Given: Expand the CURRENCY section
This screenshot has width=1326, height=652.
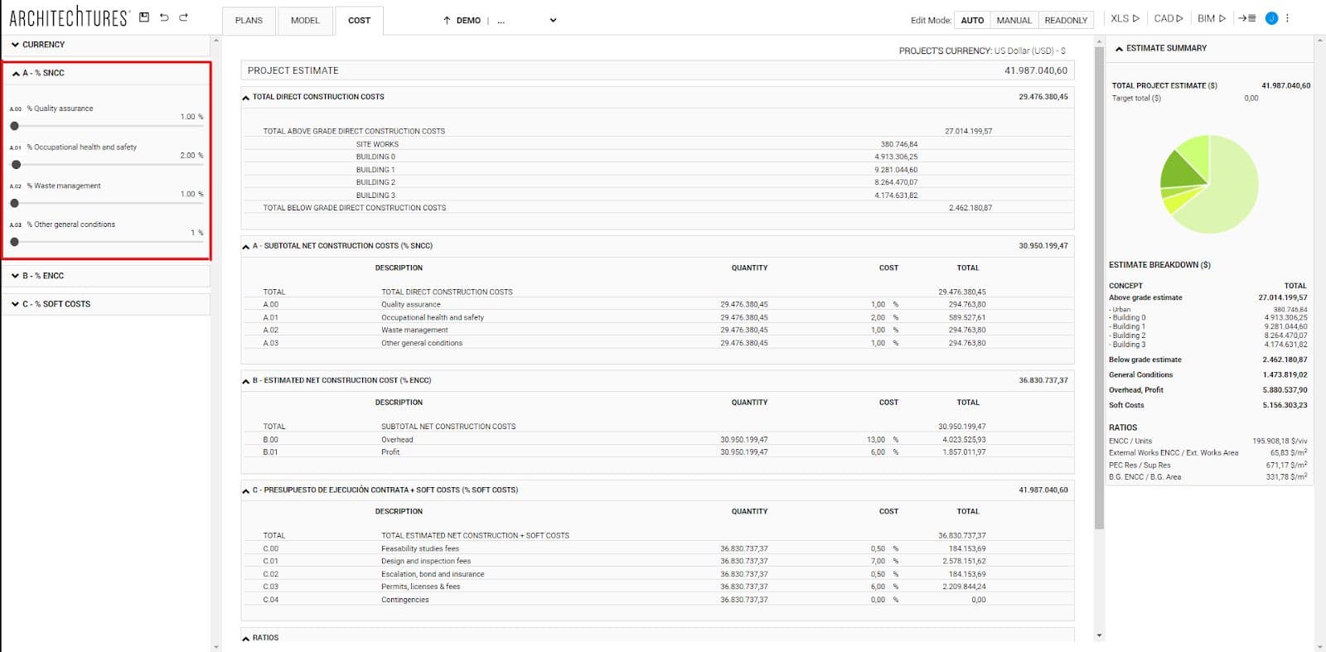Looking at the screenshot, I should [37, 45].
